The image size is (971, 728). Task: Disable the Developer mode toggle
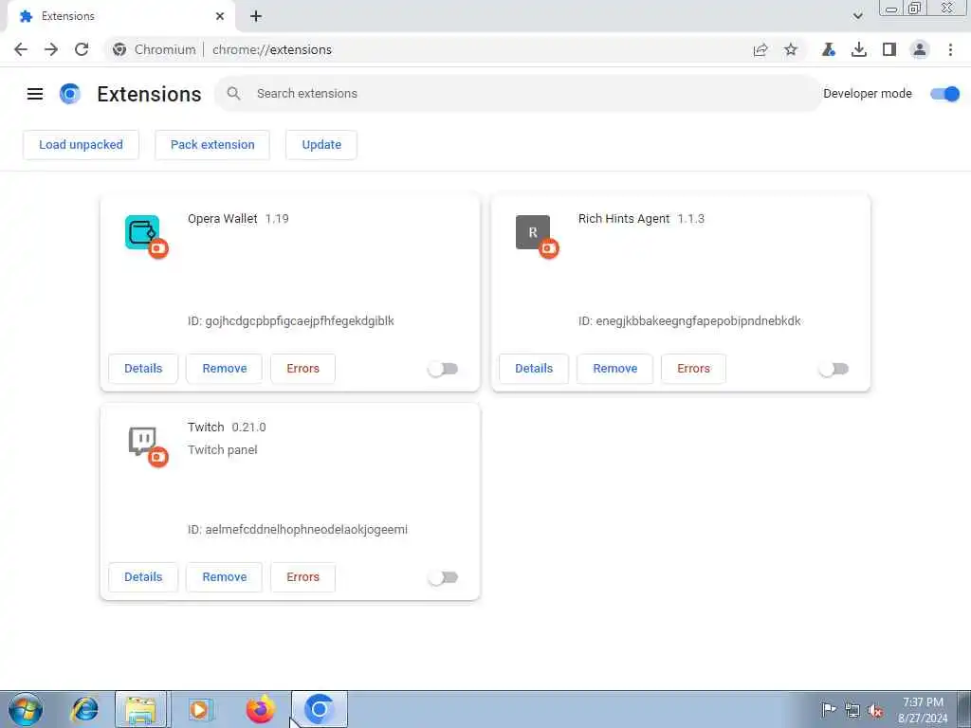coord(945,94)
